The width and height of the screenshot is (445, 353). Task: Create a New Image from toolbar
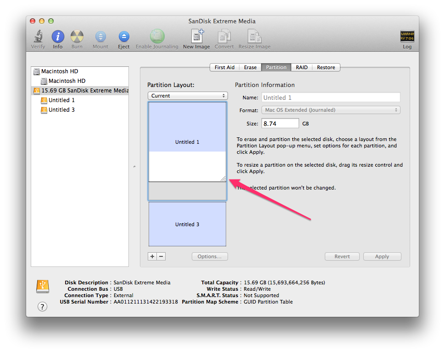tap(197, 36)
